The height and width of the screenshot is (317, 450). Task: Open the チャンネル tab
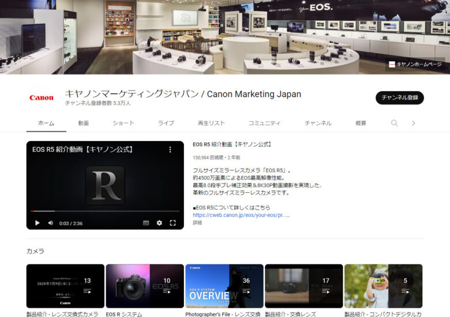point(318,123)
